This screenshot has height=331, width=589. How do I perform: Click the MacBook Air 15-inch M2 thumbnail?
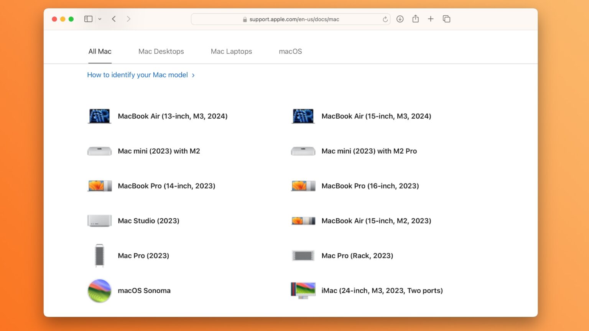(x=303, y=221)
